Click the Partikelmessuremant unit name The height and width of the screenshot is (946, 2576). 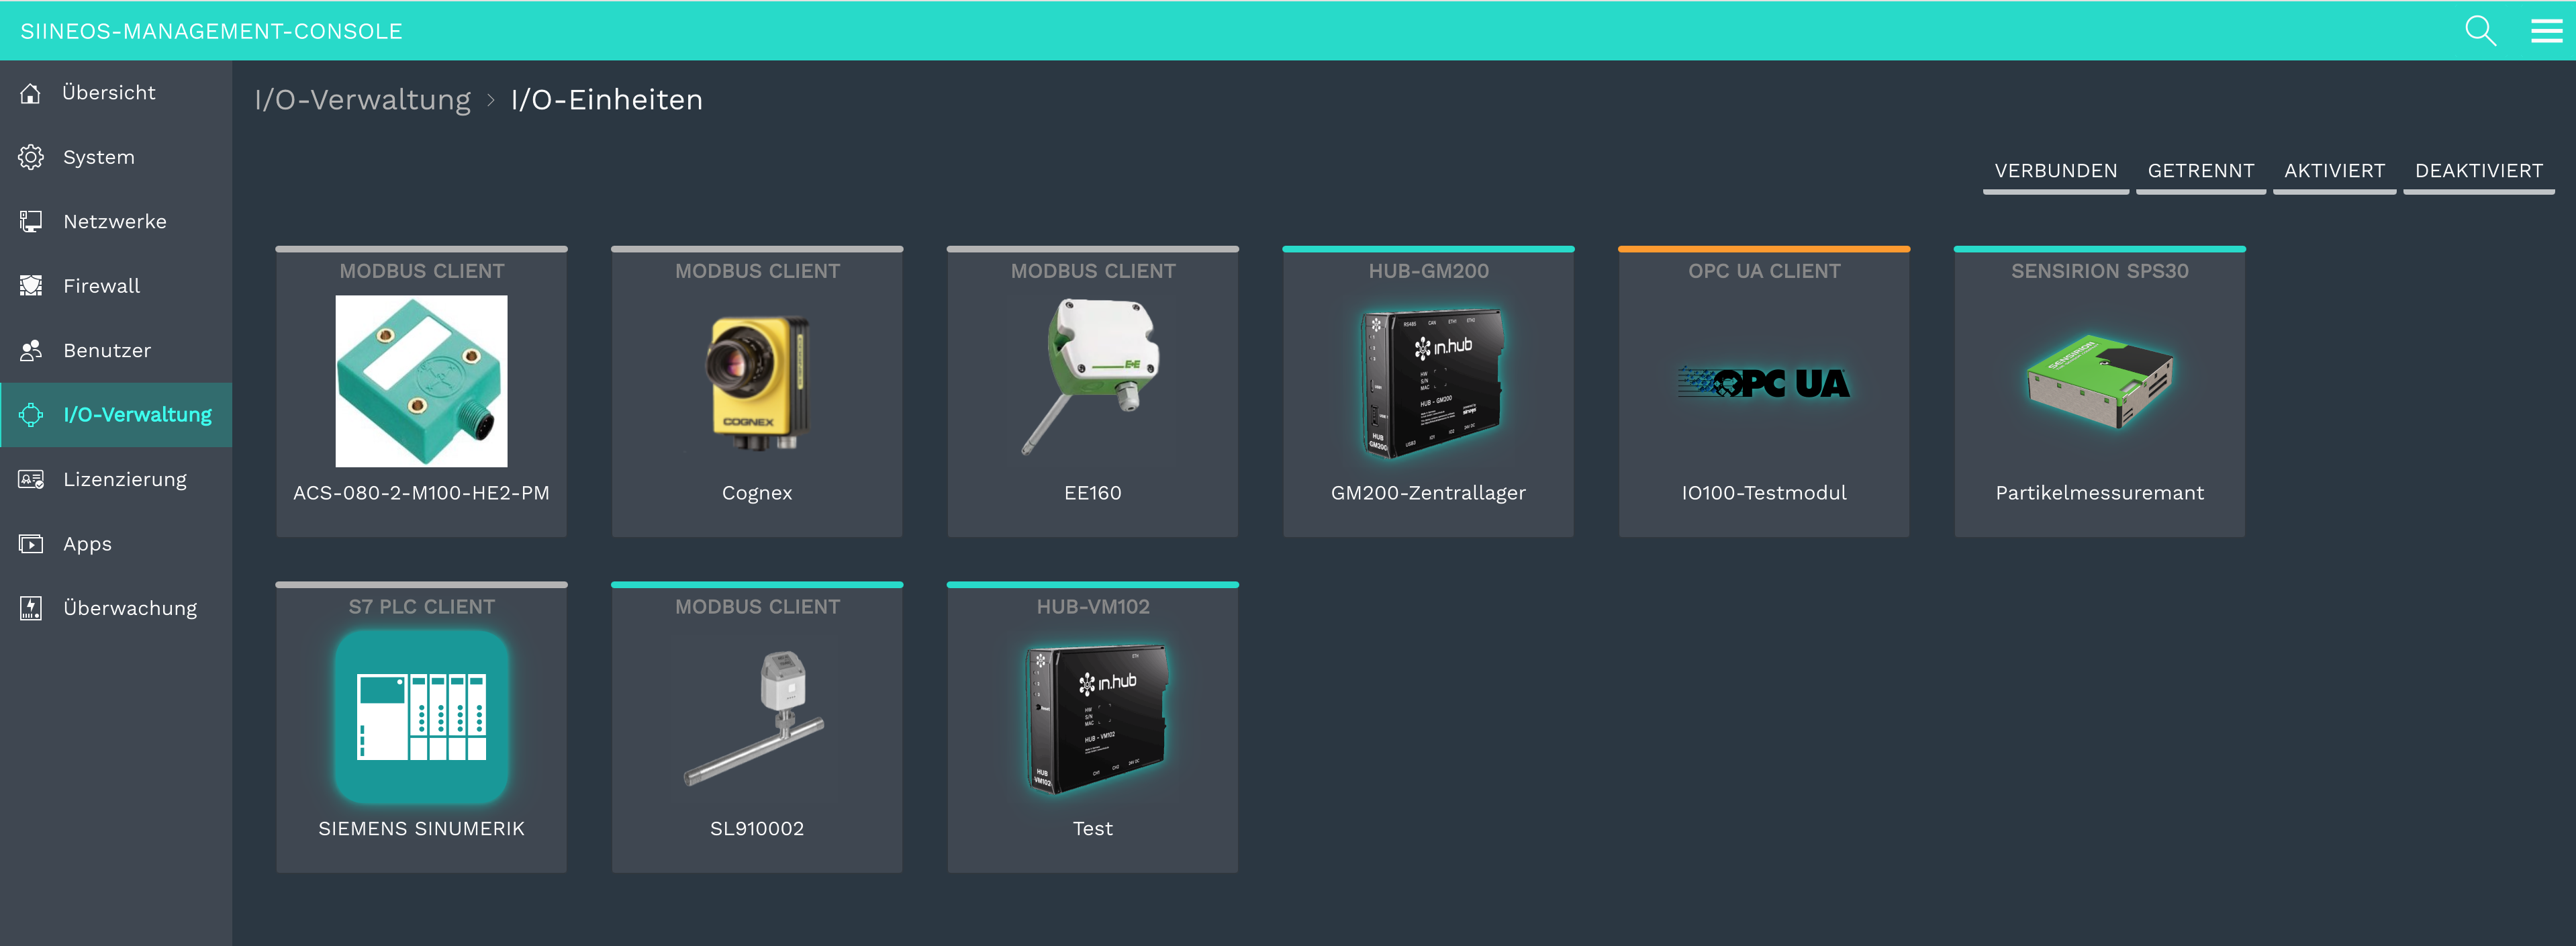(2099, 493)
